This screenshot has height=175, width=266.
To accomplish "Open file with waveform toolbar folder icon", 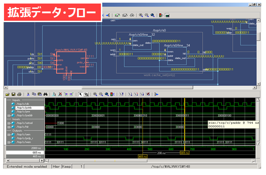I will (7, 95).
